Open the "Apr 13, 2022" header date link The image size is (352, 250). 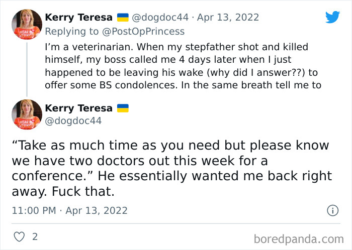coord(228,18)
